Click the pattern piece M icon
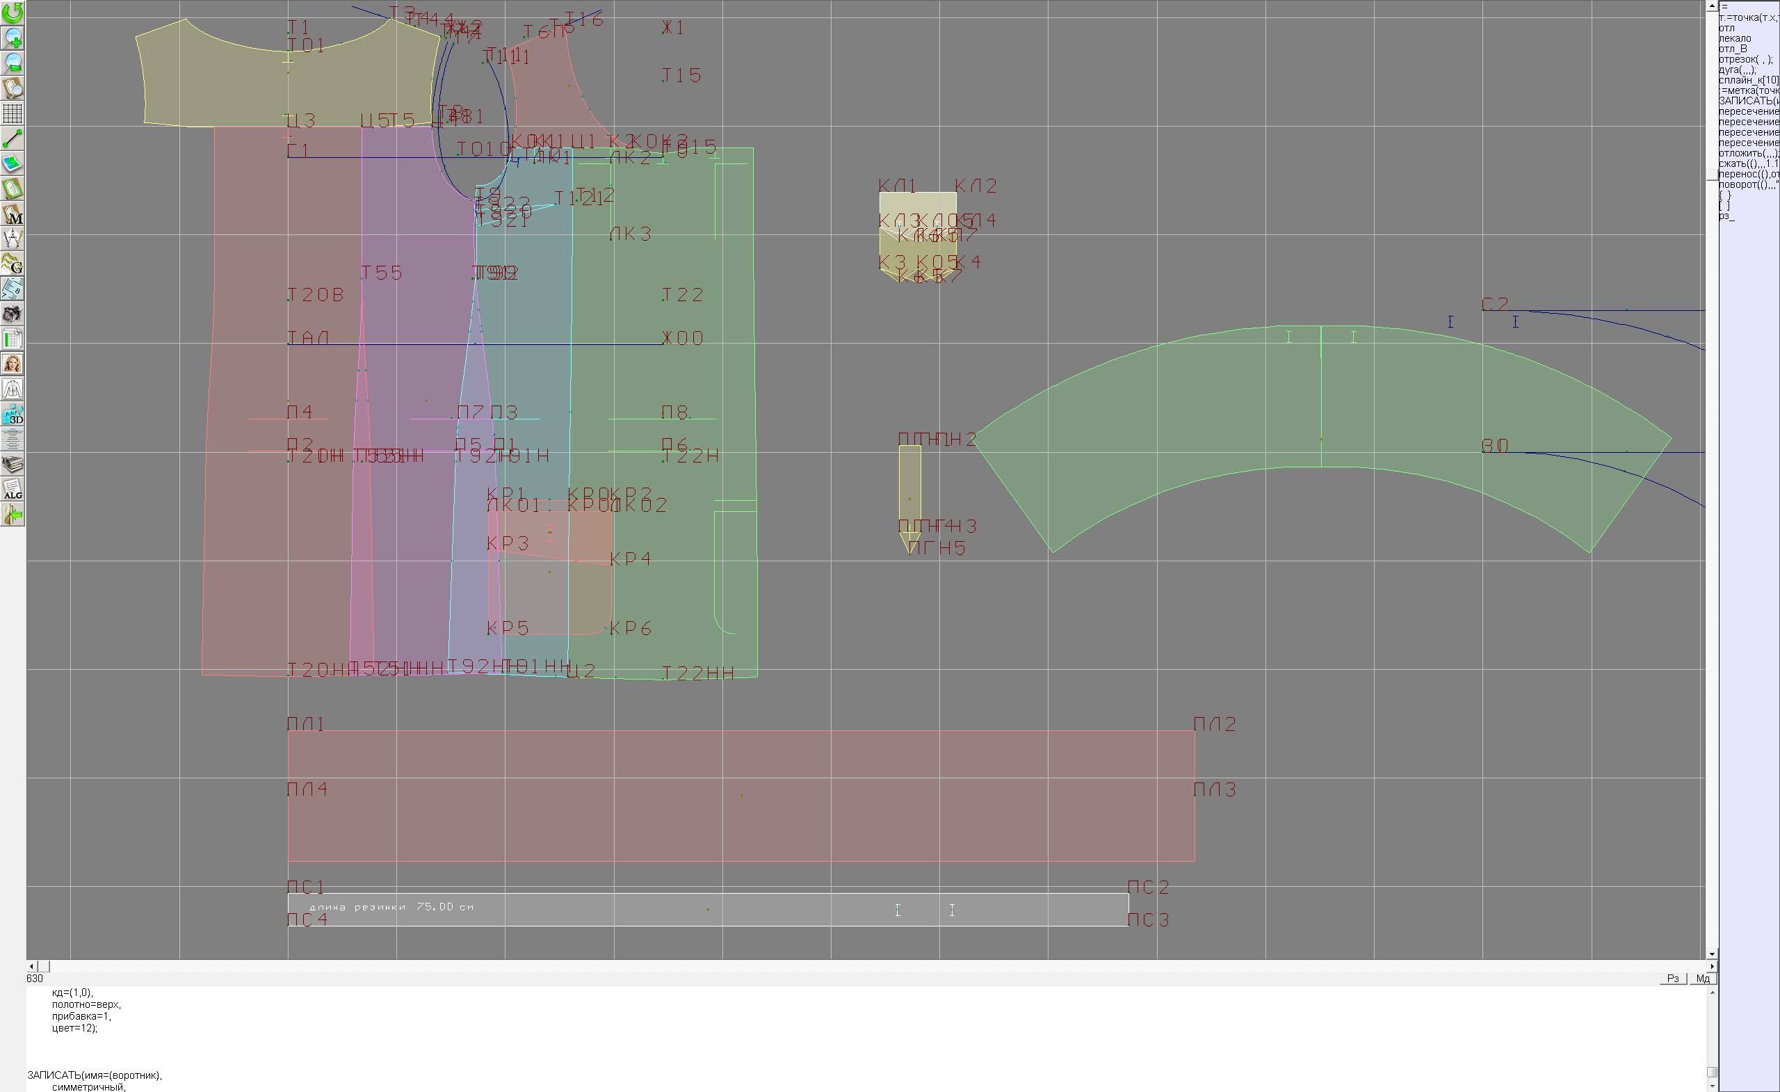Screen dimensions: 1780x1092 [x=13, y=214]
